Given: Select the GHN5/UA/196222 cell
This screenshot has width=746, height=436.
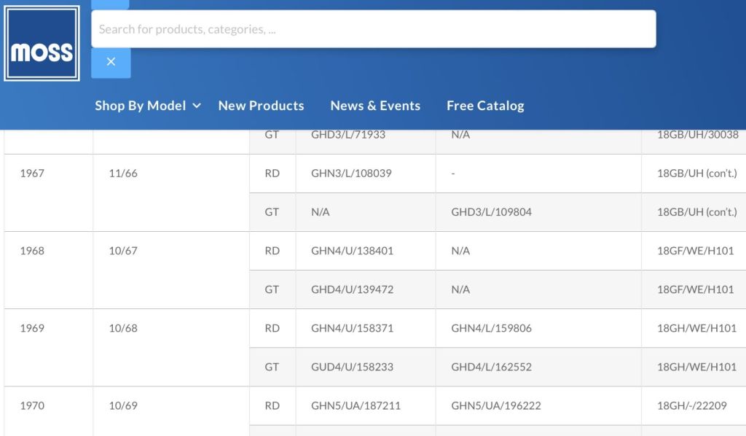Looking at the screenshot, I should [x=495, y=405].
